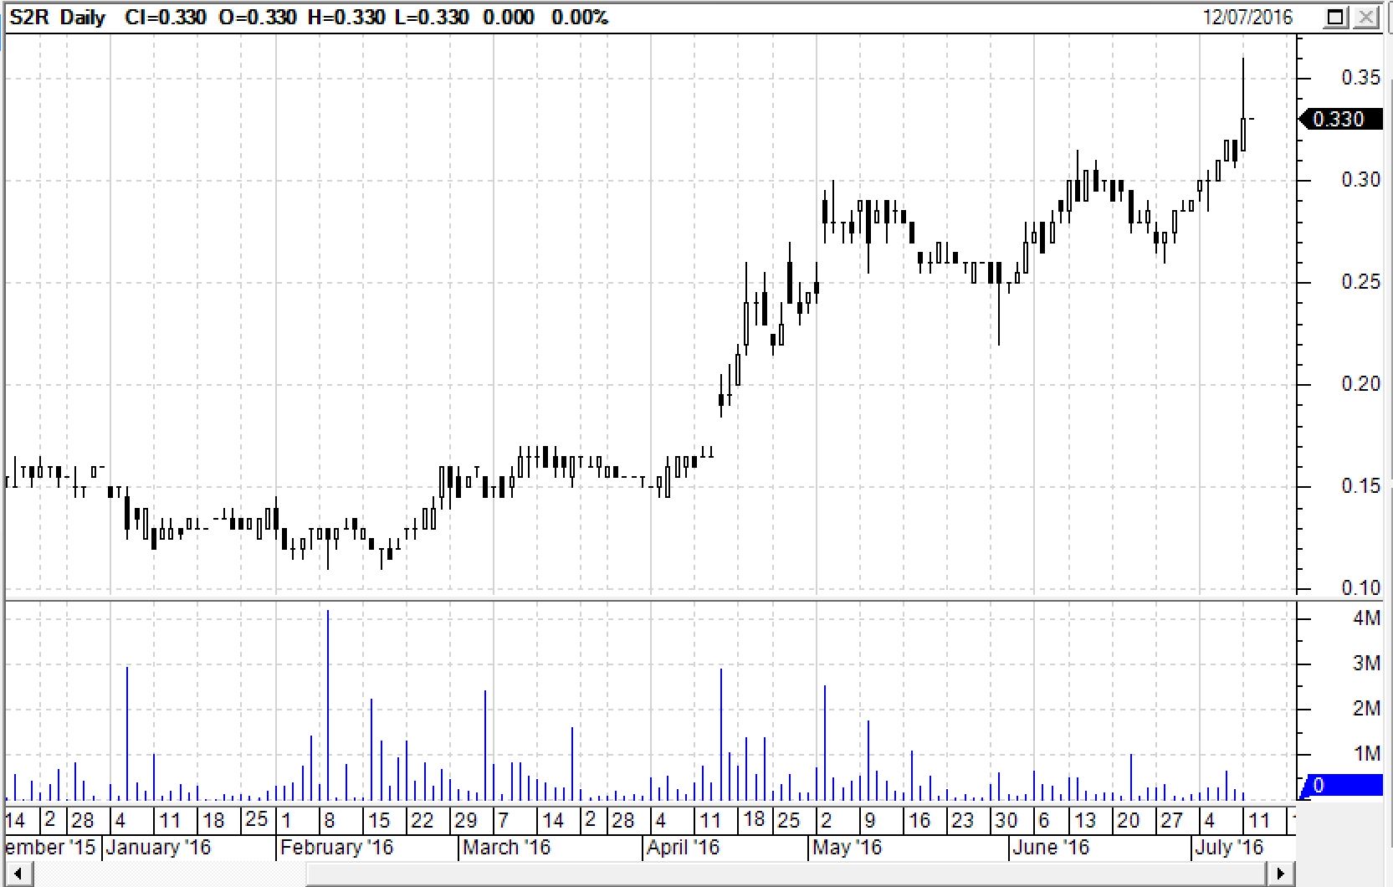Click the 1M volume axis label

tap(1366, 754)
